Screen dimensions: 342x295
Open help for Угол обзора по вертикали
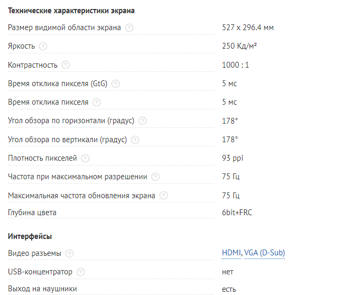click(135, 140)
